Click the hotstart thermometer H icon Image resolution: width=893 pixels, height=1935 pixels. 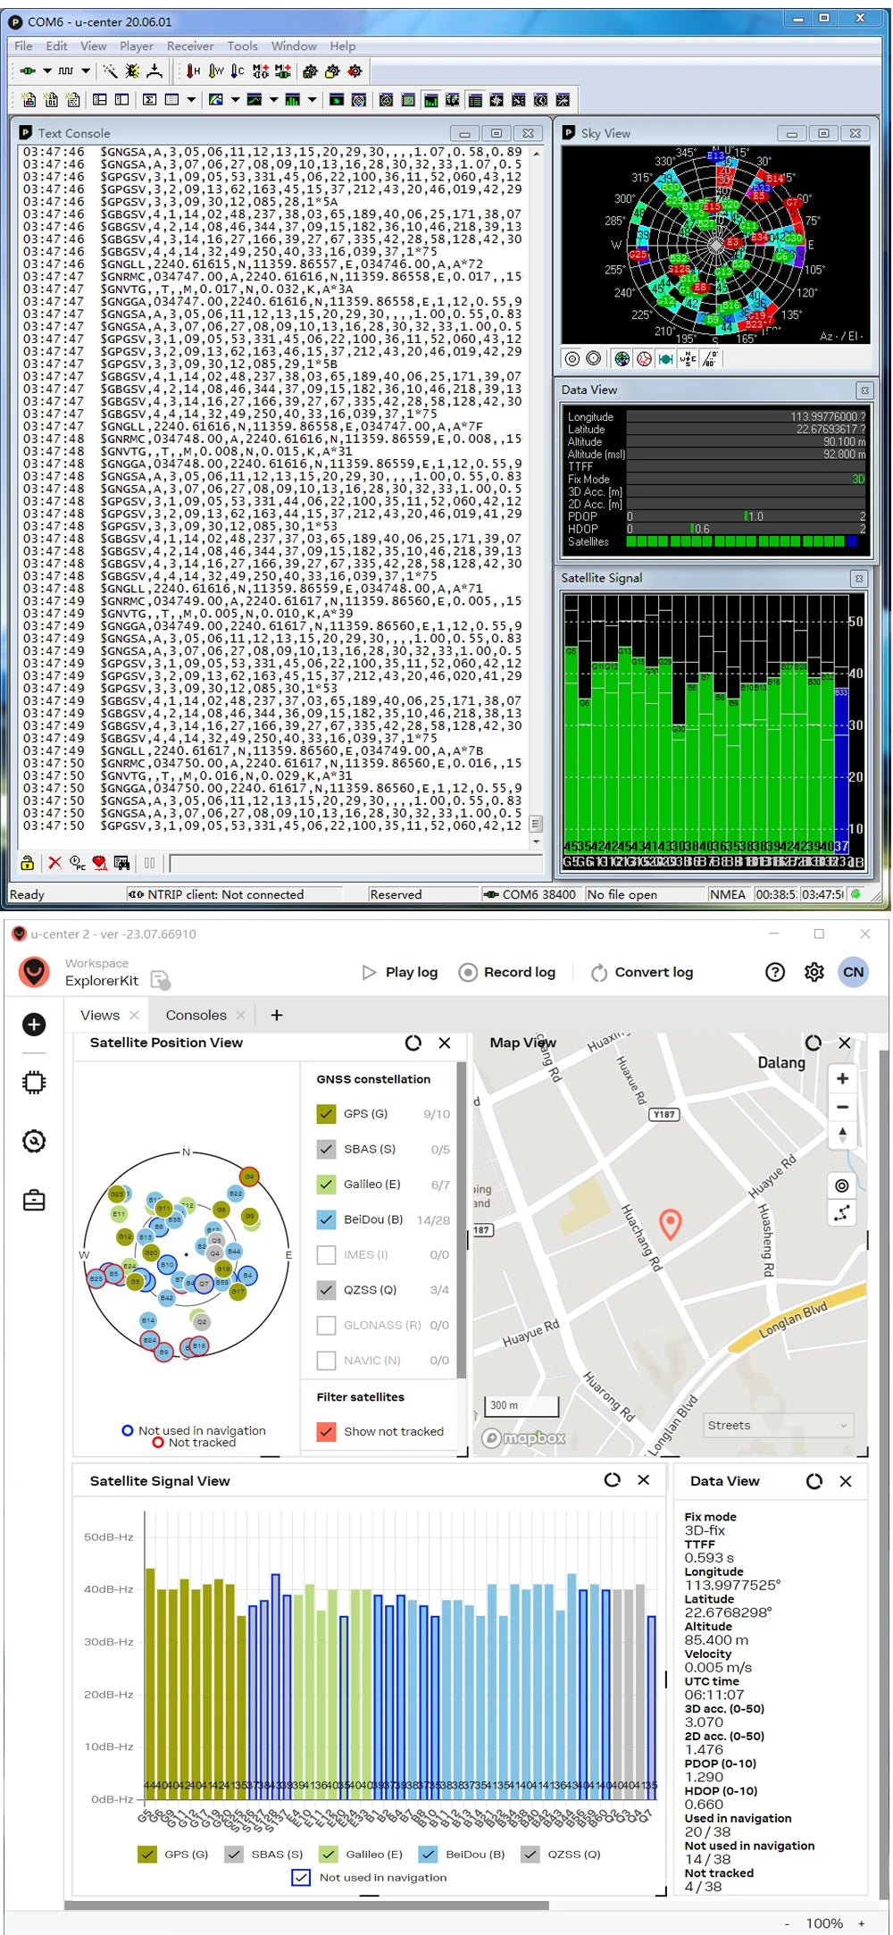point(193,71)
